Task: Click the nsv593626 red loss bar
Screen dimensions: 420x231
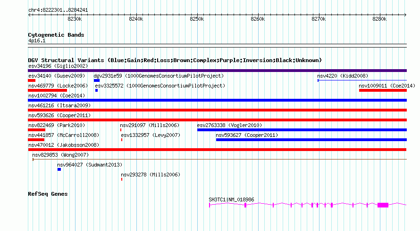Action: pyautogui.click(x=217, y=120)
